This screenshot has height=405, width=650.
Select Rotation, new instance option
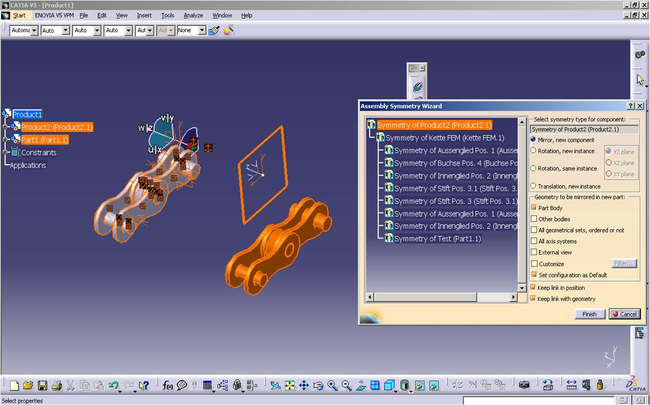[533, 151]
